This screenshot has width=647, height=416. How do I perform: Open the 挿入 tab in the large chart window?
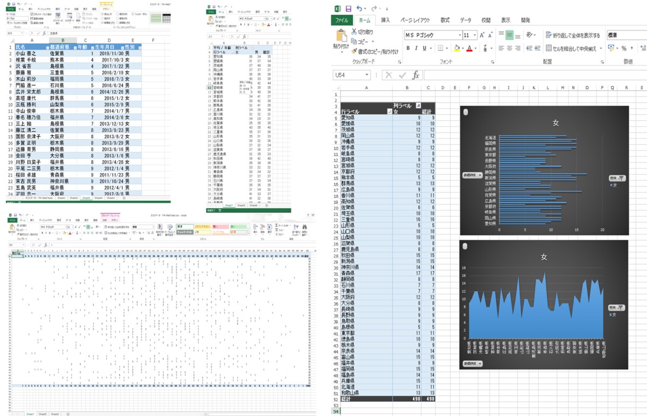(x=386, y=20)
